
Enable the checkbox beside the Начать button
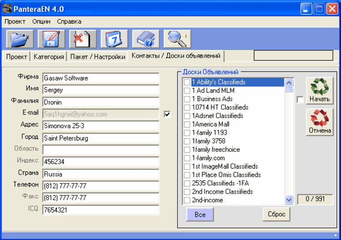coord(300,100)
